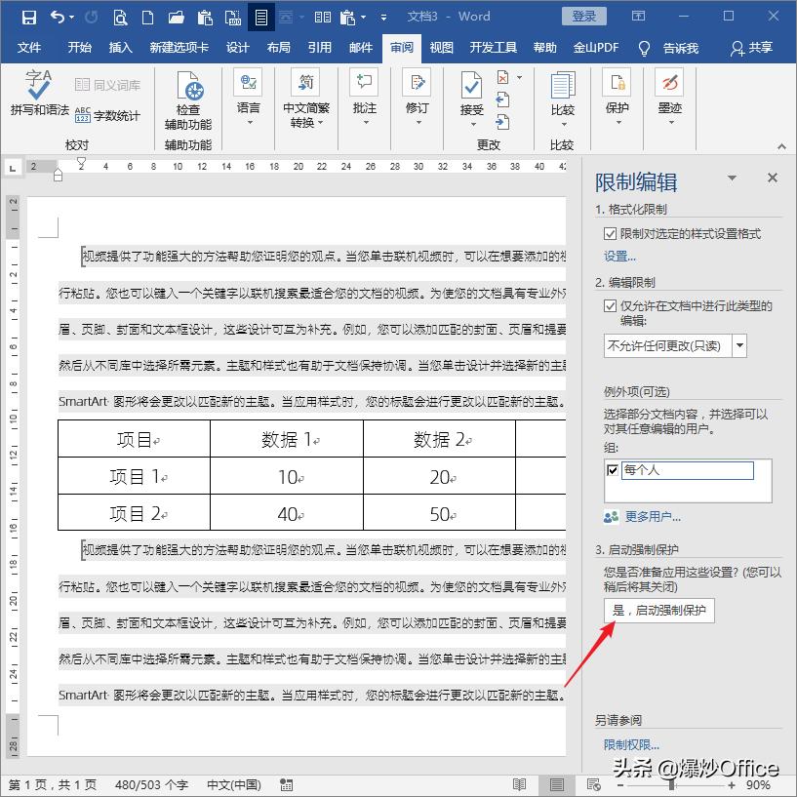Open the 开发工具 ribbon tab
Image resolution: width=797 pixels, height=797 pixels.
(x=494, y=48)
